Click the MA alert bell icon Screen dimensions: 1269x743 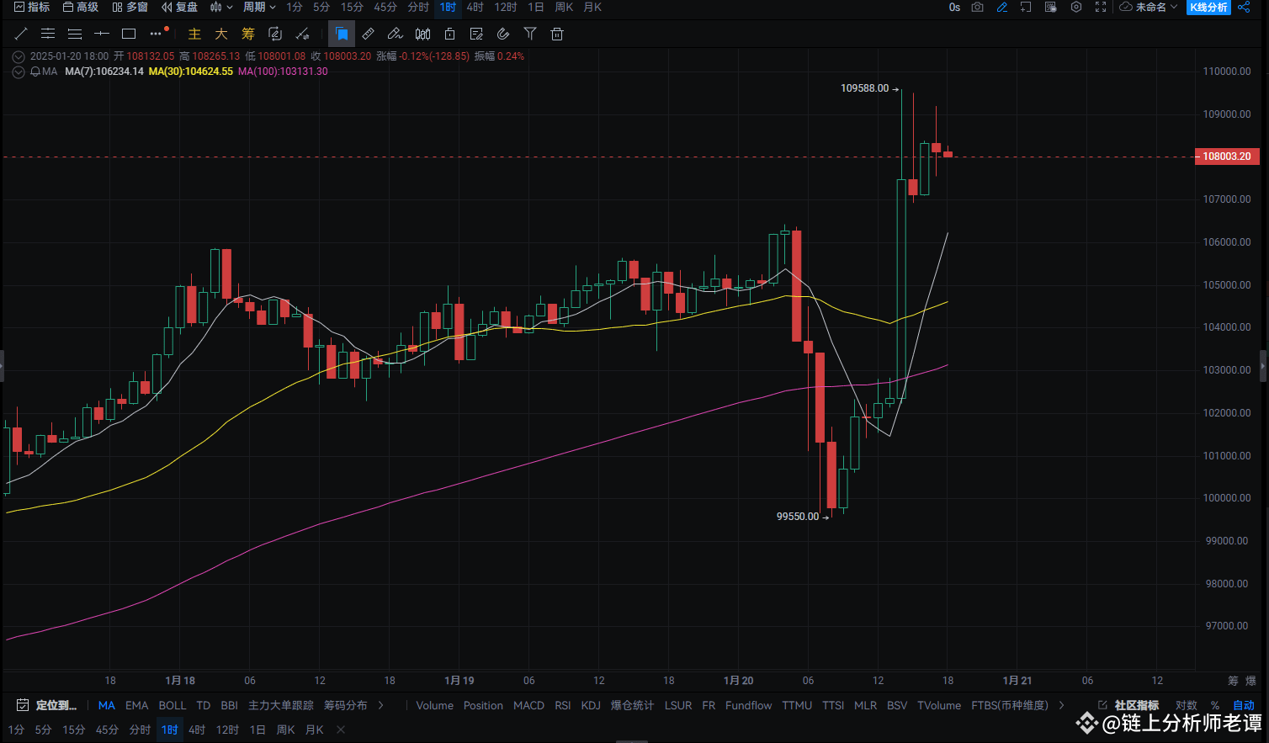pyautogui.click(x=35, y=72)
